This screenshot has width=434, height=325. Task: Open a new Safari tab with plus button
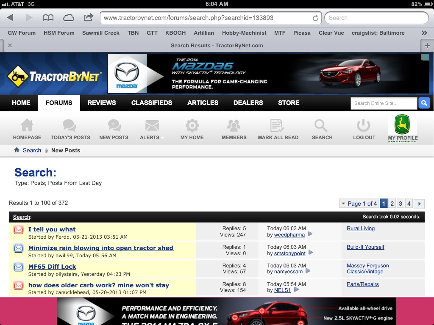click(427, 46)
